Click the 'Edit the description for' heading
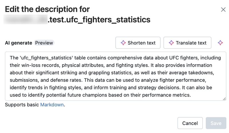The image size is (229, 133). click(47, 9)
